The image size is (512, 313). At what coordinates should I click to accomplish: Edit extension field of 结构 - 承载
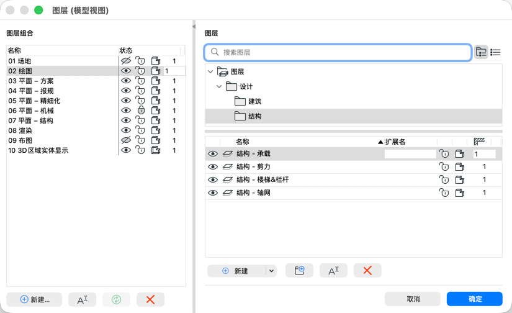pyautogui.click(x=410, y=154)
